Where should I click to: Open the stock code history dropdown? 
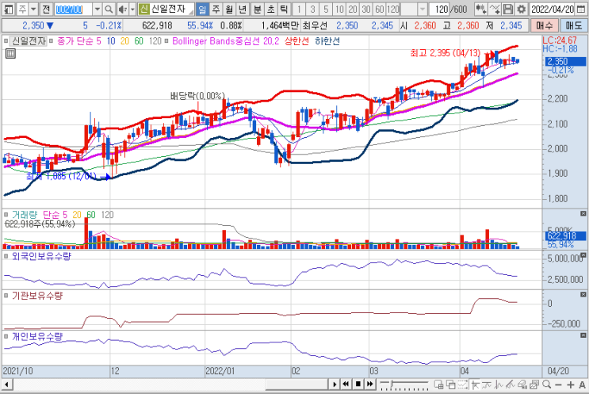[98, 9]
